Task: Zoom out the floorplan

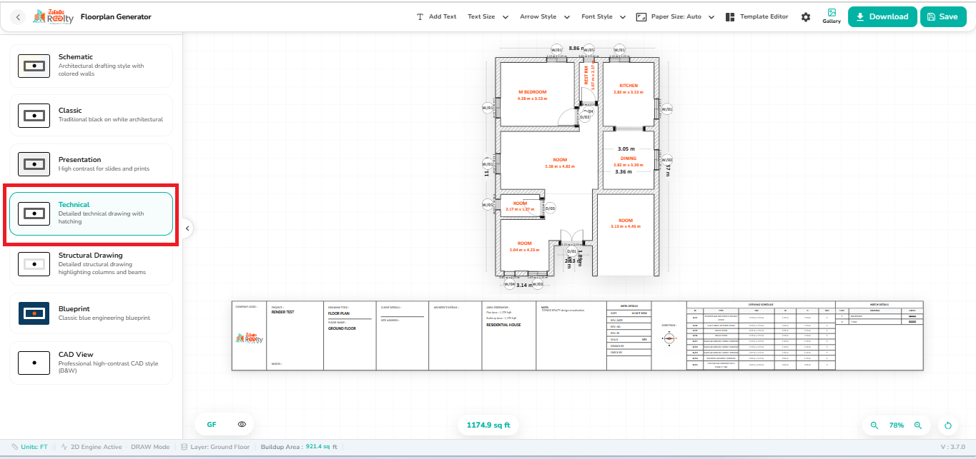Action: point(874,425)
